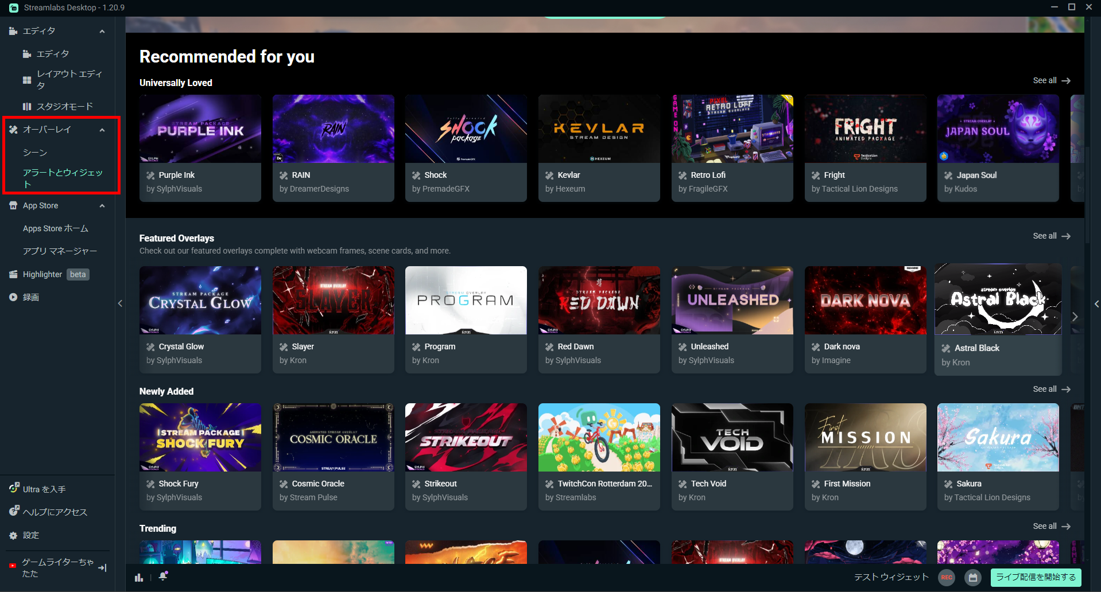1101x592 pixels.
Task: Open Highlighter beta in sidebar
Action: (x=56, y=275)
